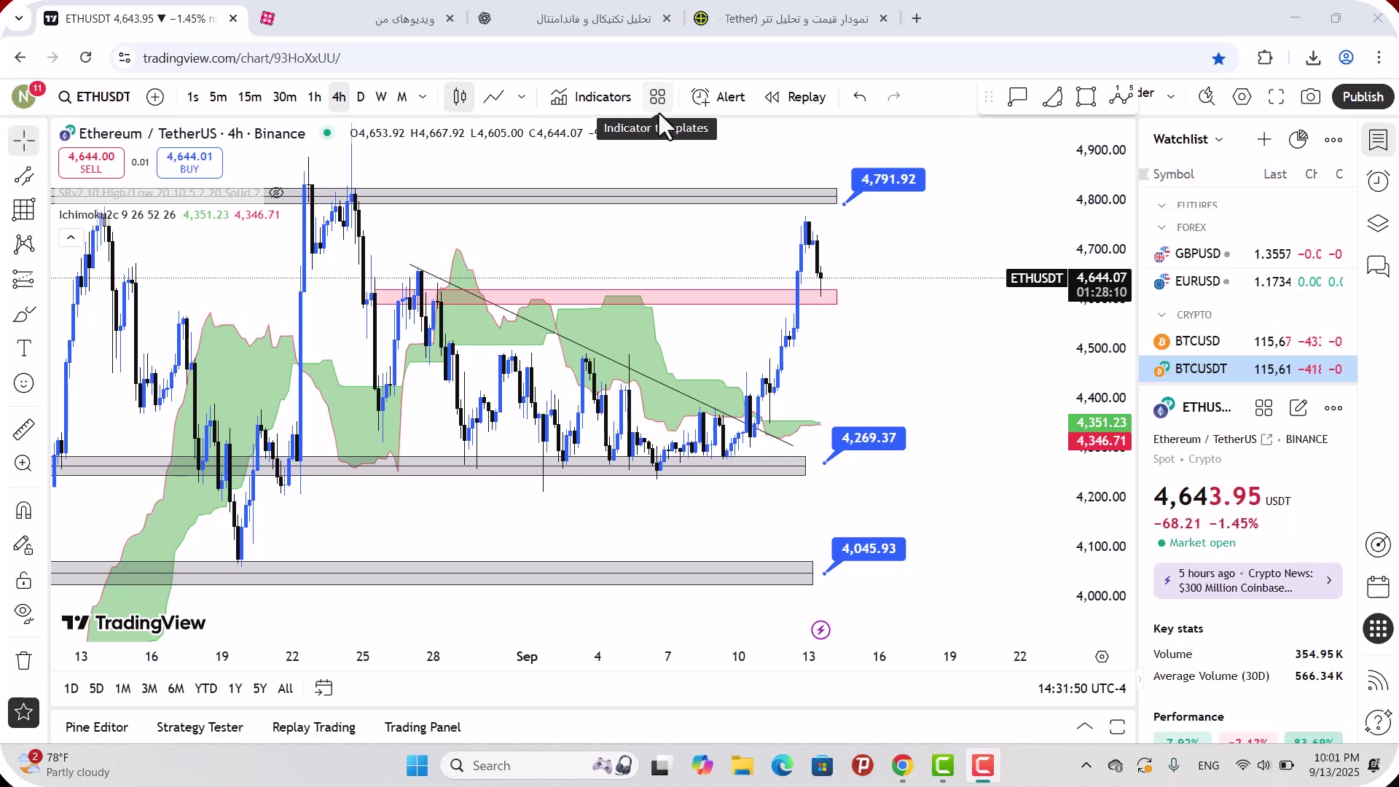Edit notes for ETHUSDT details
The image size is (1399, 787).
(1298, 408)
